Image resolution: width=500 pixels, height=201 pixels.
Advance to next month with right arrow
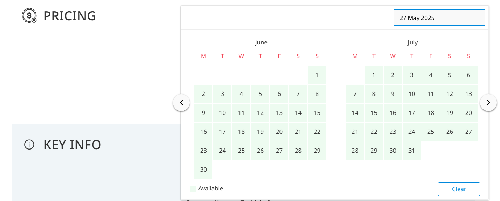coord(488,103)
